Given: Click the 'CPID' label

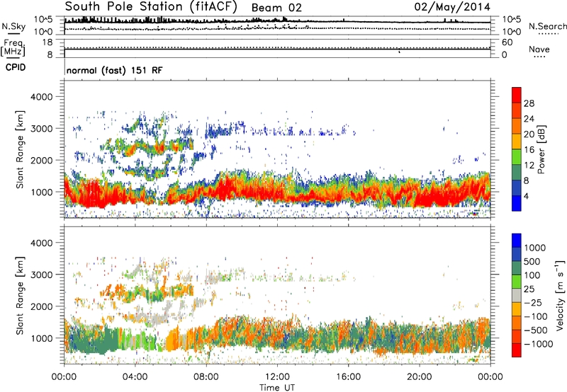Looking at the screenshot, I should pyautogui.click(x=16, y=67).
